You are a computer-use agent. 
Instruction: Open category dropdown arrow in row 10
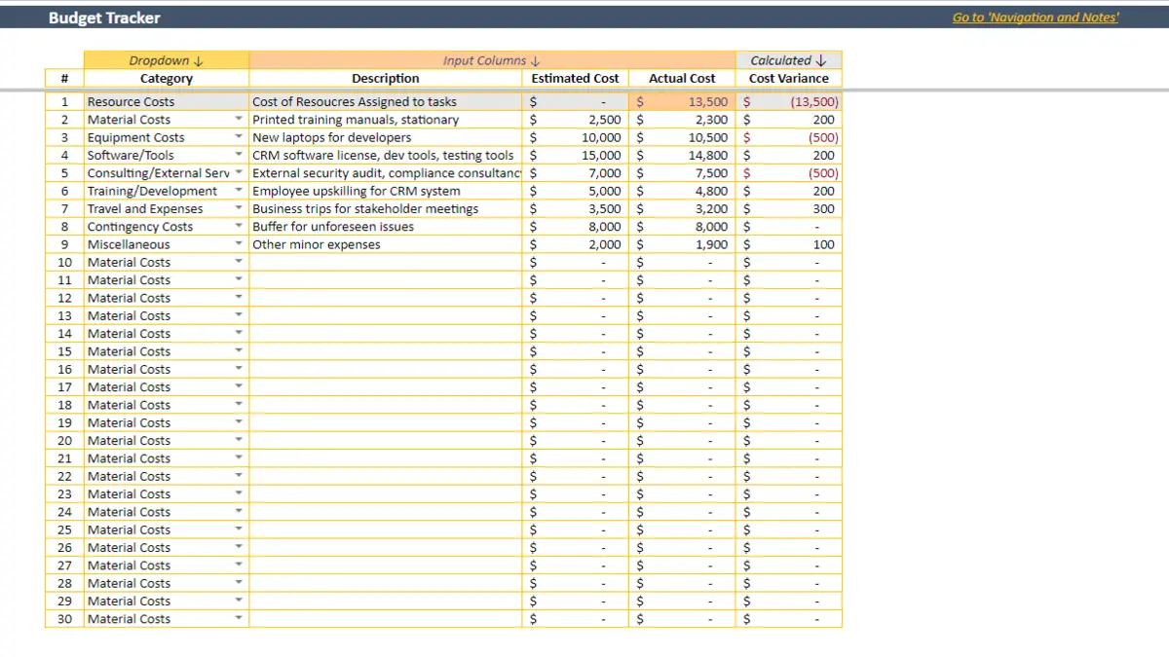(239, 262)
